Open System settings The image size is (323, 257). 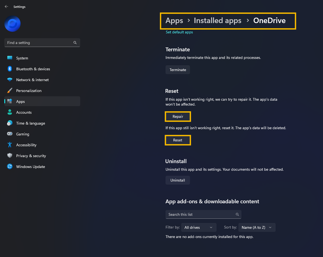(x=42, y=58)
